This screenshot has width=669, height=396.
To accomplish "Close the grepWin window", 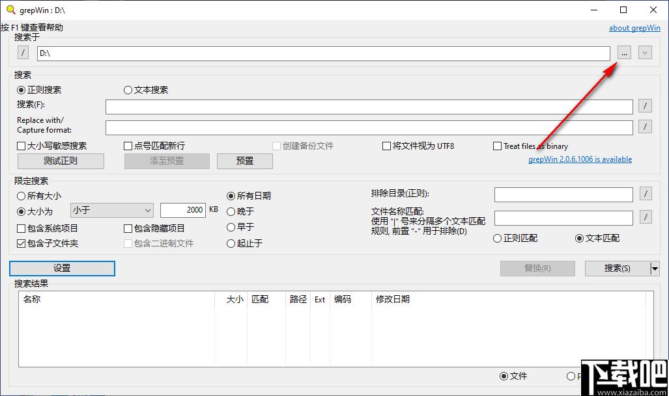I will pyautogui.click(x=653, y=10).
